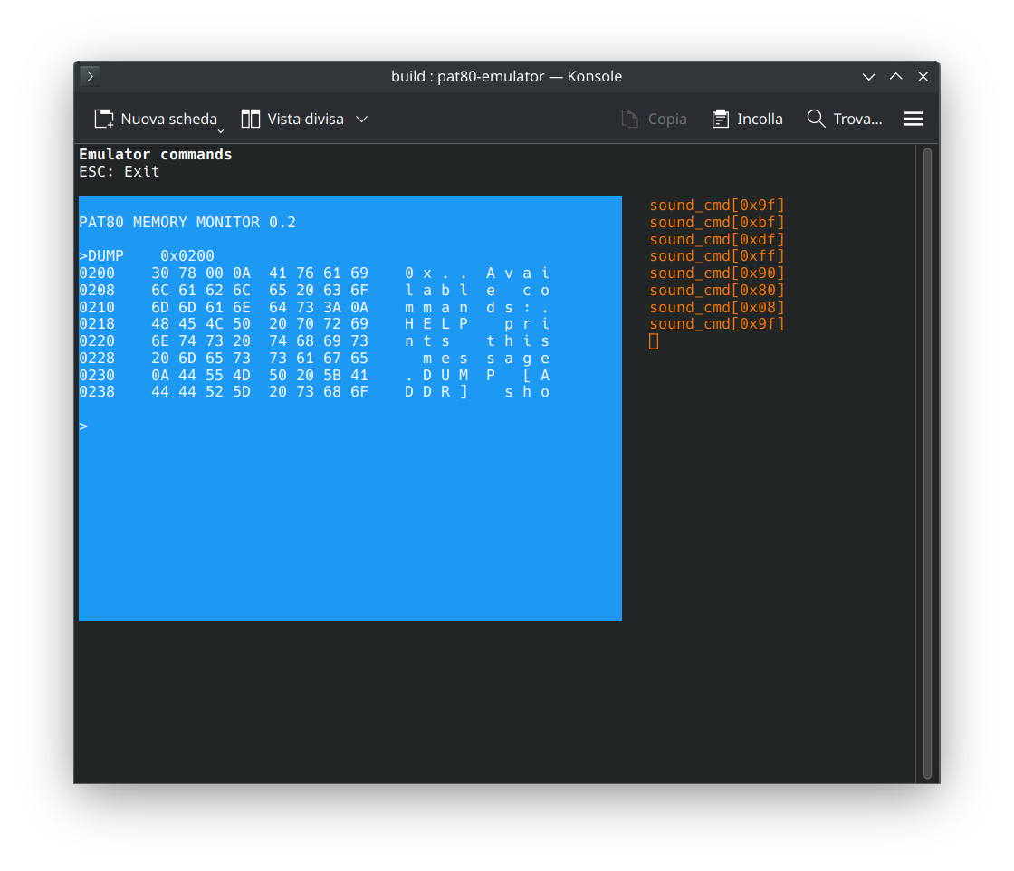This screenshot has width=1014, height=871.
Task: Click 'H E L P' in ASCII column
Action: coord(436,324)
